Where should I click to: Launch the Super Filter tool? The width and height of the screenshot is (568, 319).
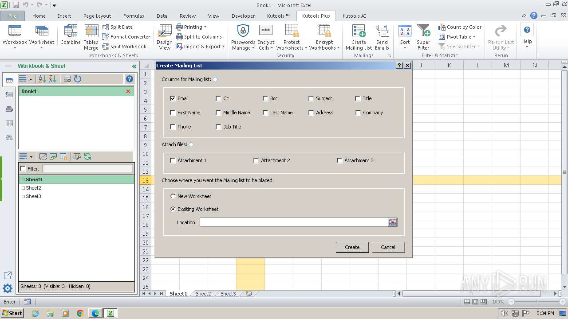423,37
